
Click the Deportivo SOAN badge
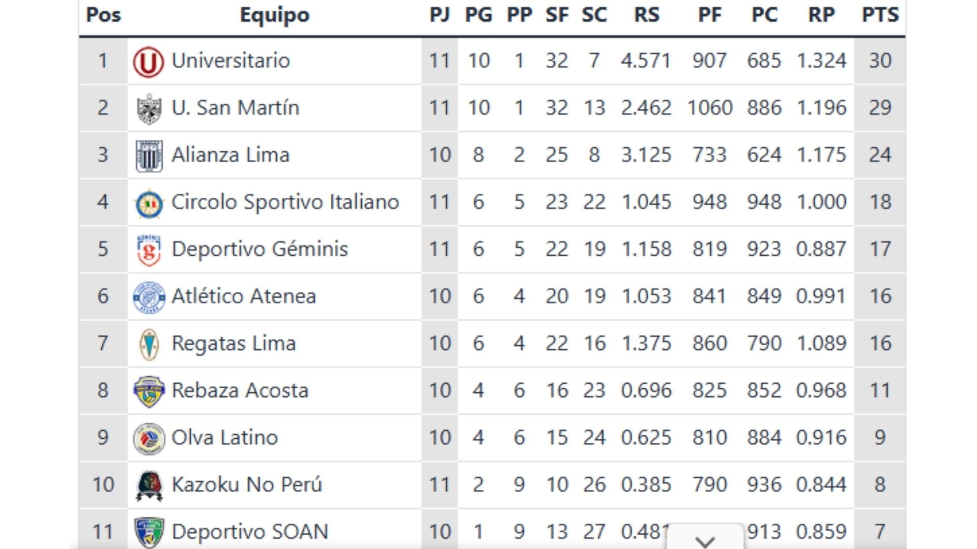(149, 531)
